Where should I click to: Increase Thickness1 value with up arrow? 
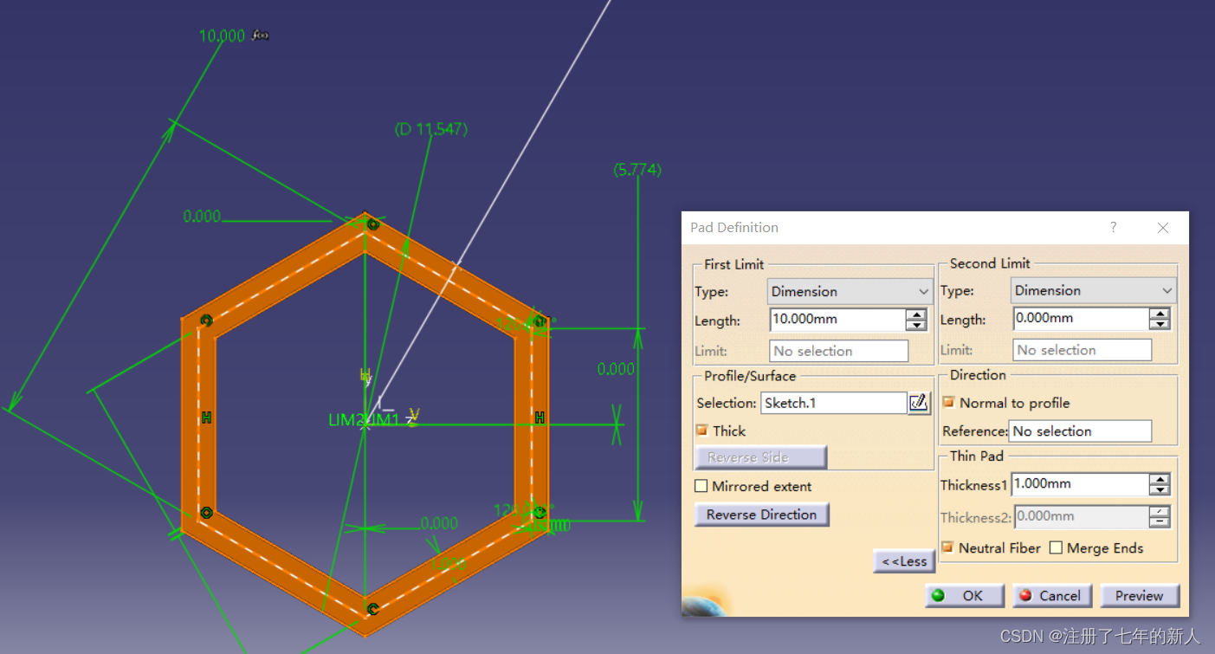[x=1160, y=479]
